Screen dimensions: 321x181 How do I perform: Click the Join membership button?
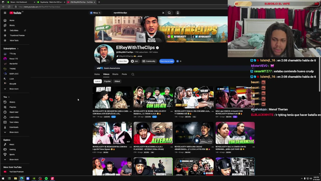click(135, 61)
